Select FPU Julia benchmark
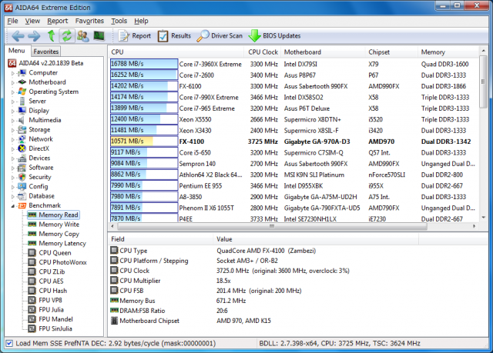 coord(52,310)
